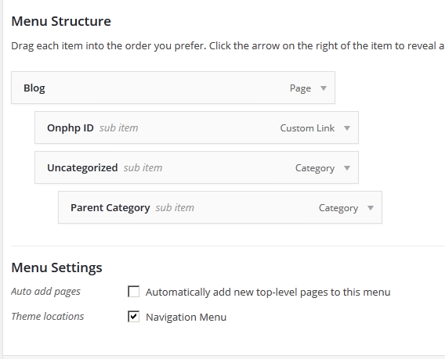This screenshot has height=359, width=445.
Task: Click the Menu Settings heading
Action: coord(56,267)
